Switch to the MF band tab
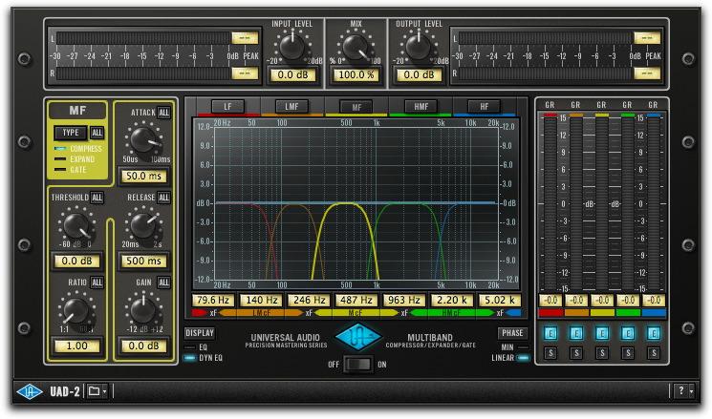This screenshot has width=712, height=419. 356,107
